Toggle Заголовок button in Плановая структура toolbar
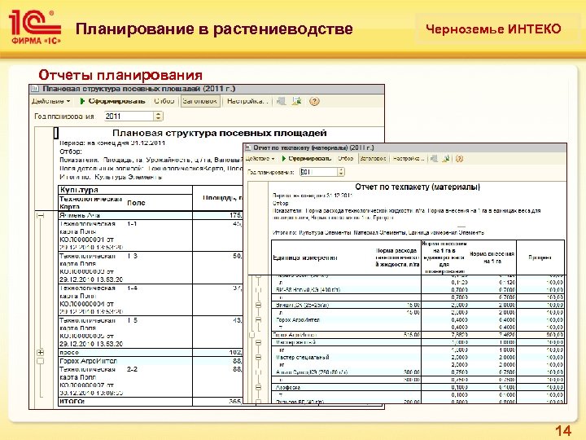The image size is (586, 440). point(201,101)
